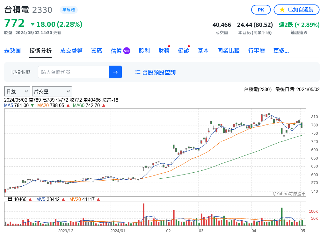Click the list icon beside 台股類股查詢
The height and width of the screenshot is (236, 320).
click(138, 72)
